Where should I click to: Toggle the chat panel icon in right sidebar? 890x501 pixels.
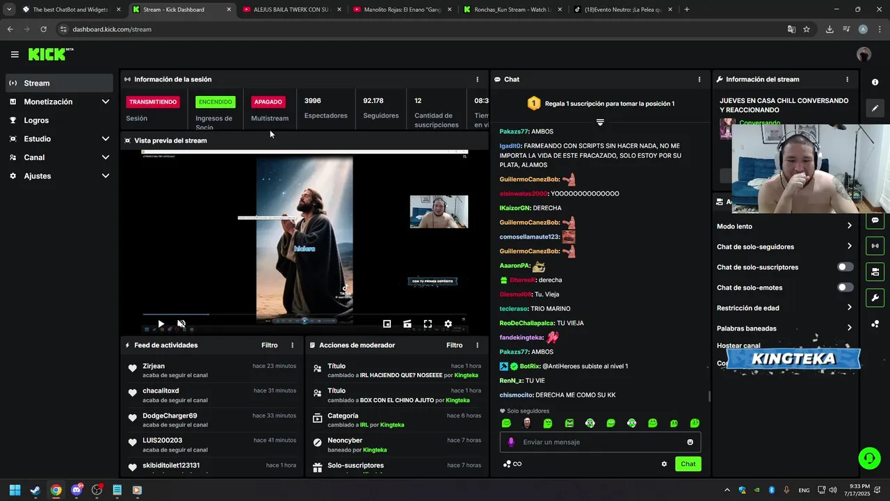point(875,220)
